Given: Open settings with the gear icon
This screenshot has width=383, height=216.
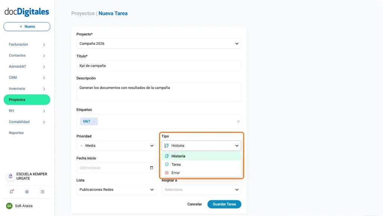Looking at the screenshot, I should coord(27,192).
